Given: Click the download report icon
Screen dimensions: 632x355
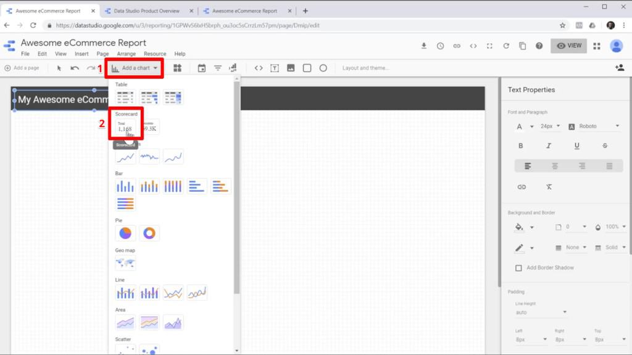Looking at the screenshot, I should coord(424,46).
